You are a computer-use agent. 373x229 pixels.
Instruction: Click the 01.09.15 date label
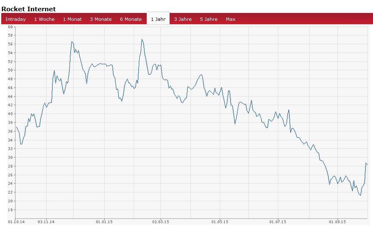[337, 222]
